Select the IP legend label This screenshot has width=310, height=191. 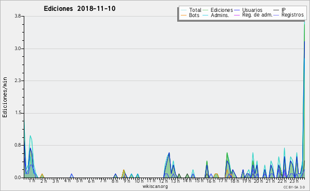click(x=284, y=10)
